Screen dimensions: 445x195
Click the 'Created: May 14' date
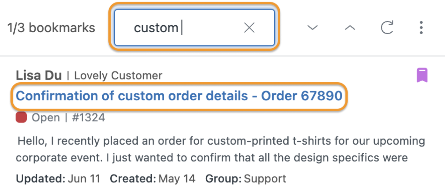point(153,179)
